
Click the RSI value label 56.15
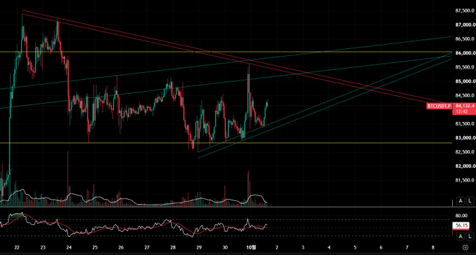461,226
